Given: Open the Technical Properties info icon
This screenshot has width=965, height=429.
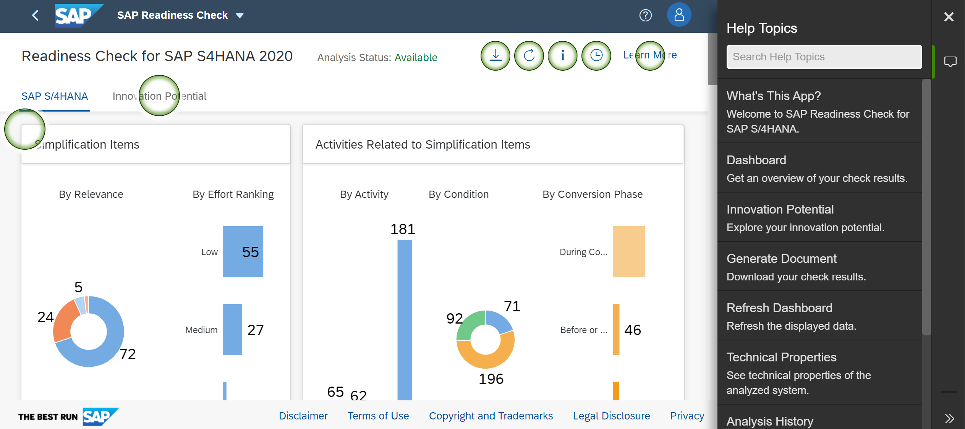Looking at the screenshot, I should pyautogui.click(x=563, y=56).
